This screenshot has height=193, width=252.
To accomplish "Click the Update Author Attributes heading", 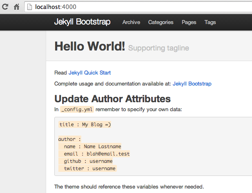I will 112,99.
